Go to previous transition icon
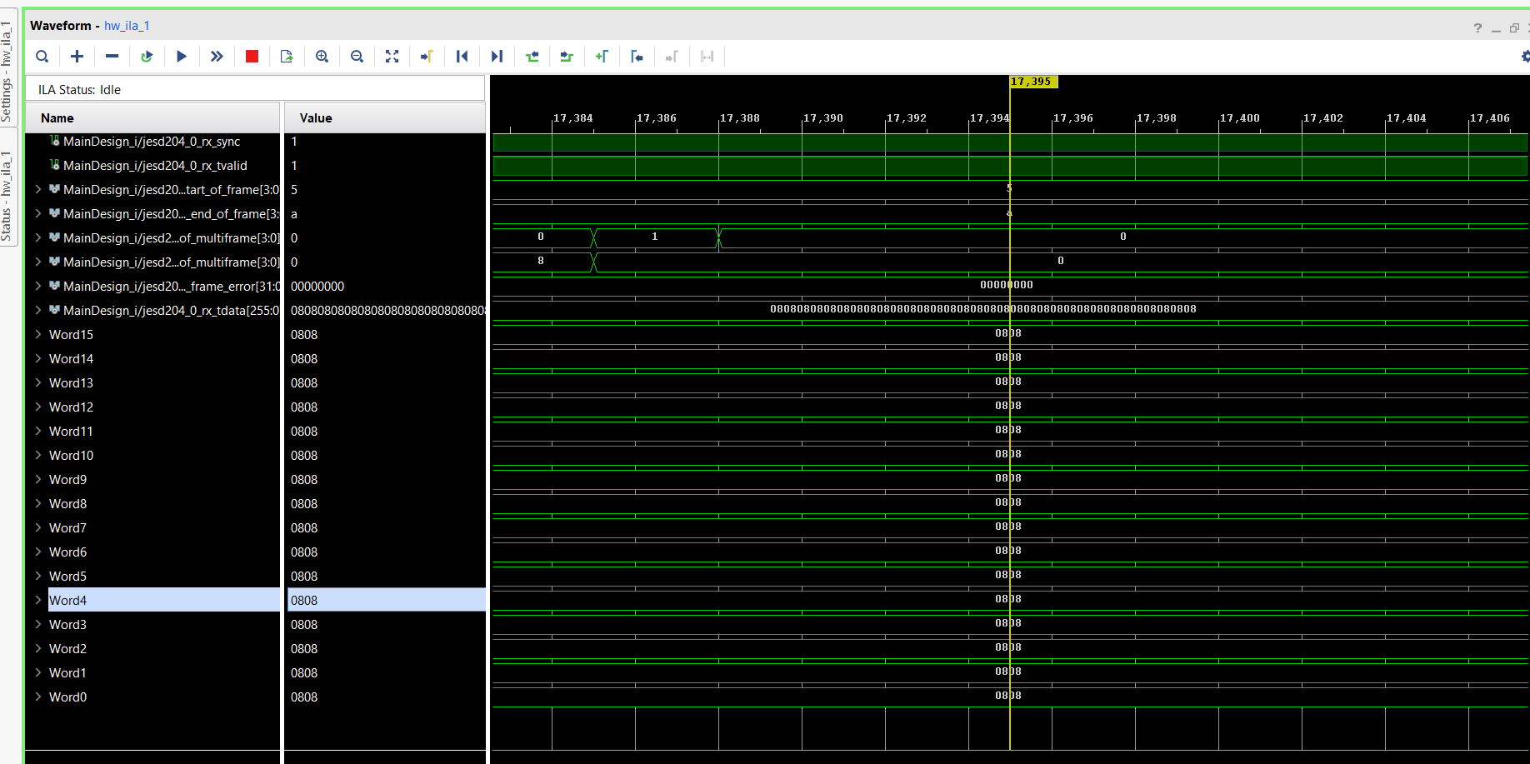The height and width of the screenshot is (764, 1530). tap(532, 57)
